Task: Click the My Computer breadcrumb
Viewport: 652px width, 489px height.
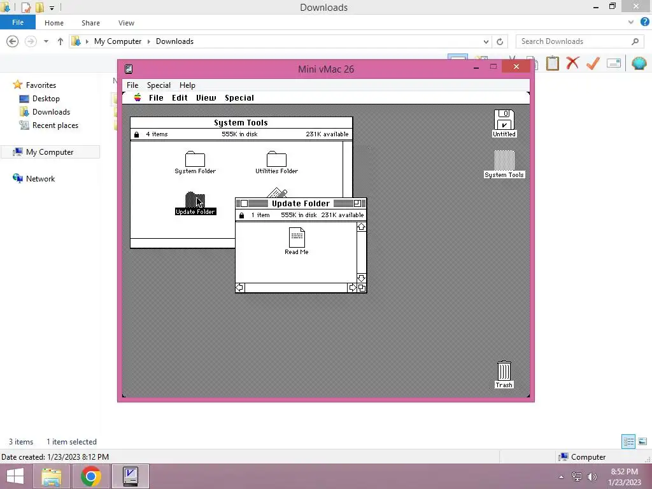Action: (x=118, y=41)
